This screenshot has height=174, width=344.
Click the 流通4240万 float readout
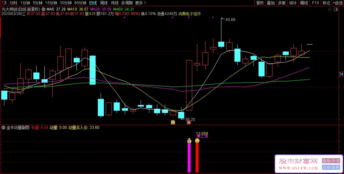tap(167, 14)
